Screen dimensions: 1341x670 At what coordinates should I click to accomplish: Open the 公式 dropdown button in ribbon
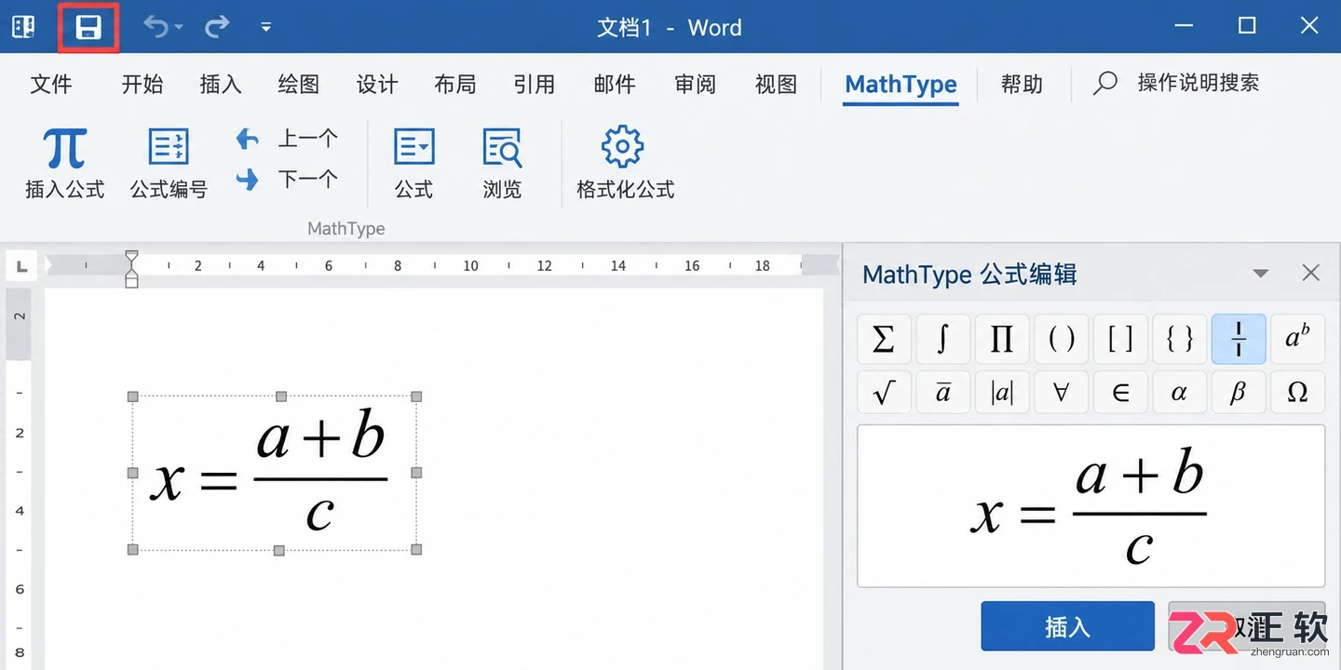point(414,163)
